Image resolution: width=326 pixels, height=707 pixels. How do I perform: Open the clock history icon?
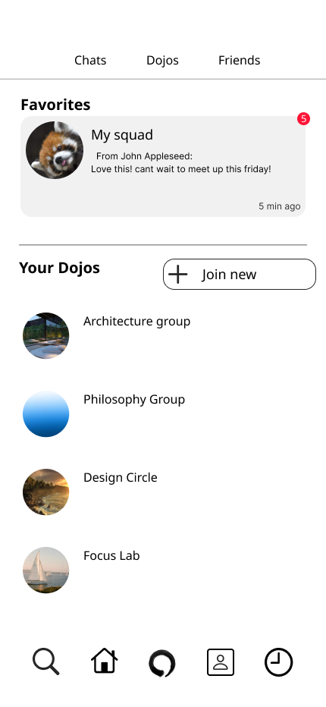point(278,662)
